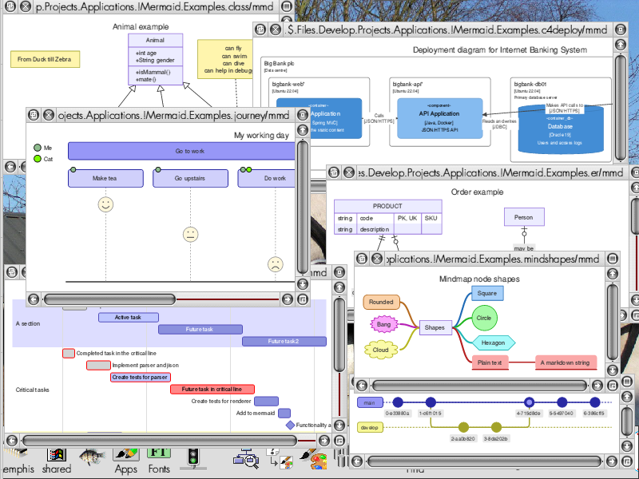Click scroll-down arrow in Gantt chart window
The image size is (639, 479).
339,425
